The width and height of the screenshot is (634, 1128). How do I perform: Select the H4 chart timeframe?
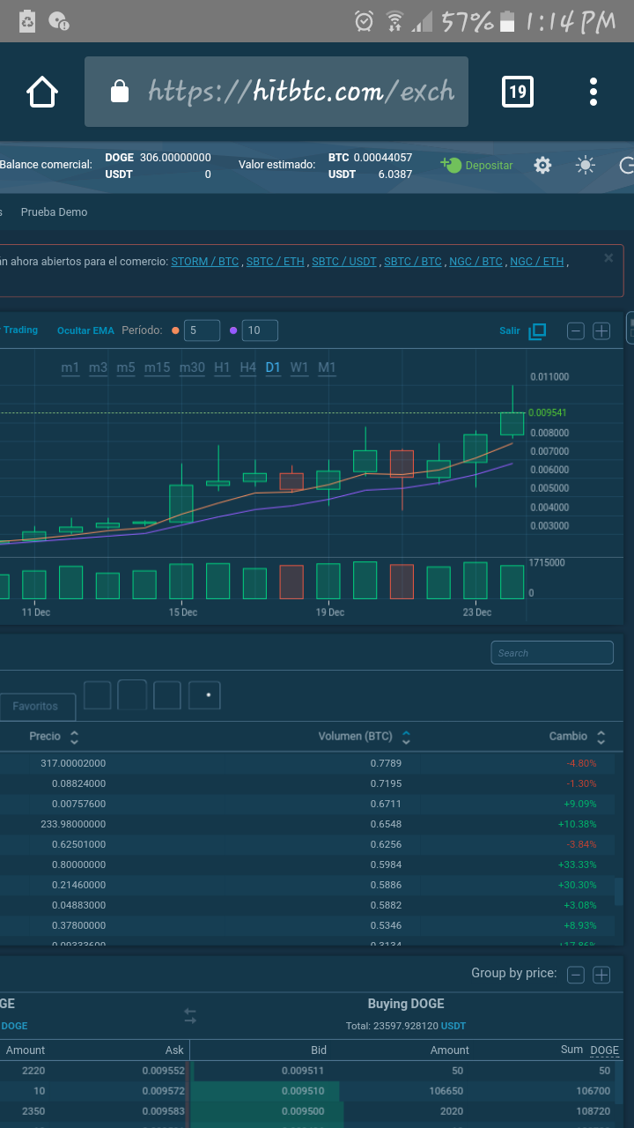point(248,367)
